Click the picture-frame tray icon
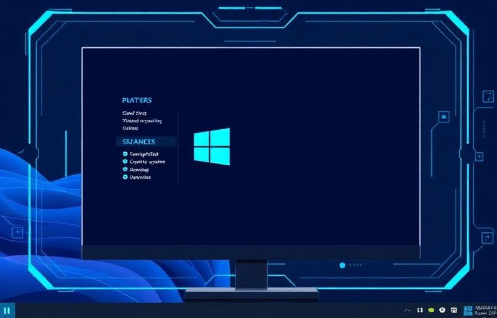This screenshot has width=497, height=318. pyautogui.click(x=454, y=311)
